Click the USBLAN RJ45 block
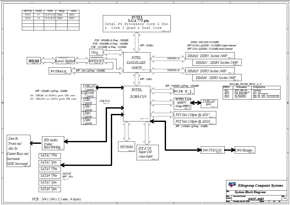This screenshot has width=290, height=205. click(x=209, y=103)
